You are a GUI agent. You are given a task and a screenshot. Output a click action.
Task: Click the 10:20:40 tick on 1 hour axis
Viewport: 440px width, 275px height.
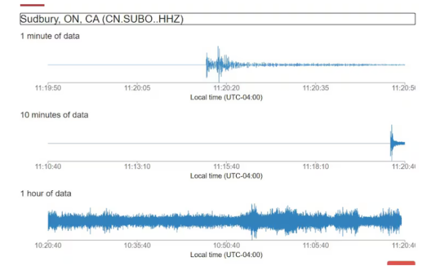[x=48, y=245]
